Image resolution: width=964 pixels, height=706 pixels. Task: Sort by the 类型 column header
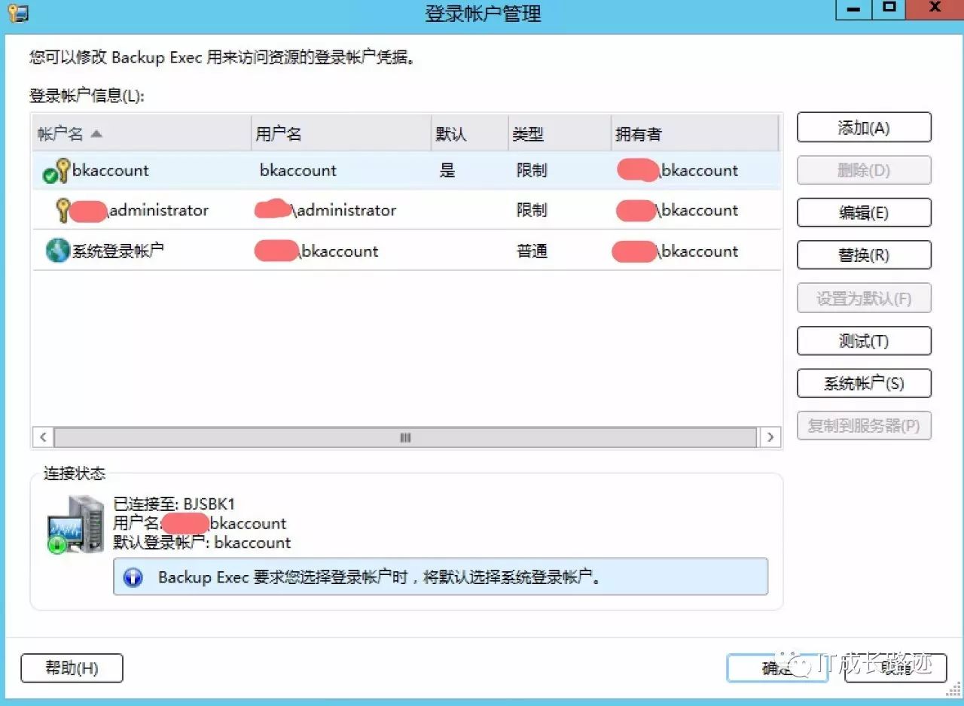coord(560,134)
